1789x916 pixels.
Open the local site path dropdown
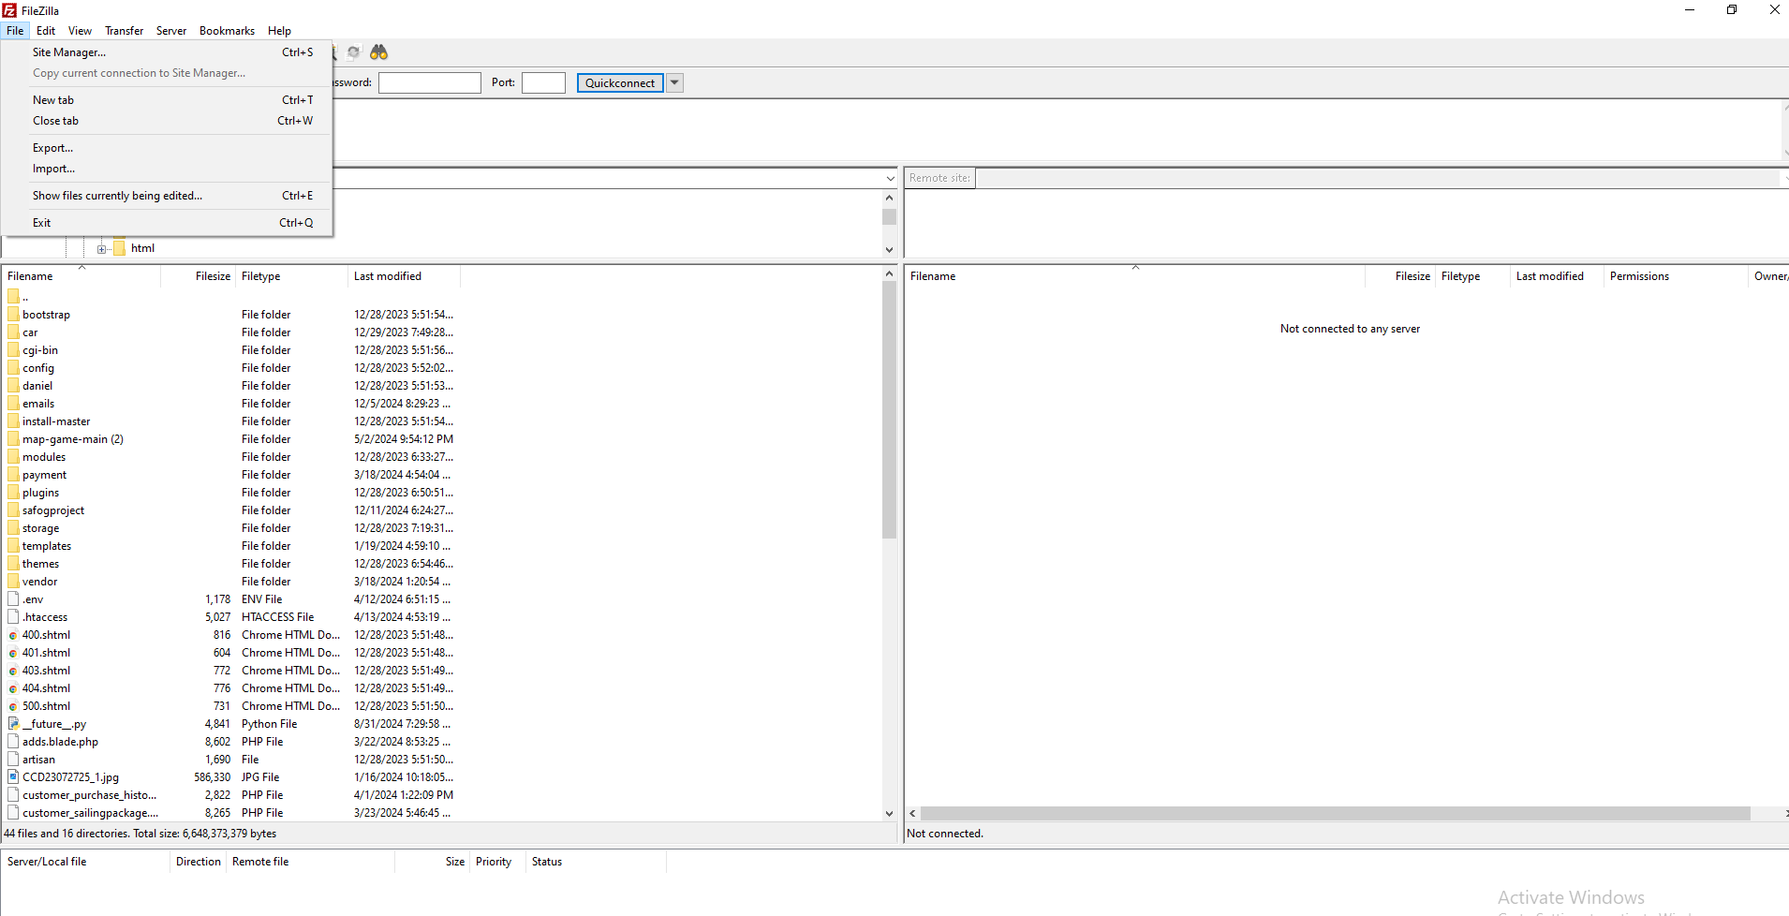[x=890, y=178]
